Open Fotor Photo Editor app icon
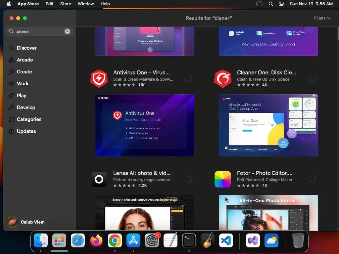The height and width of the screenshot is (254, 339). (223, 179)
